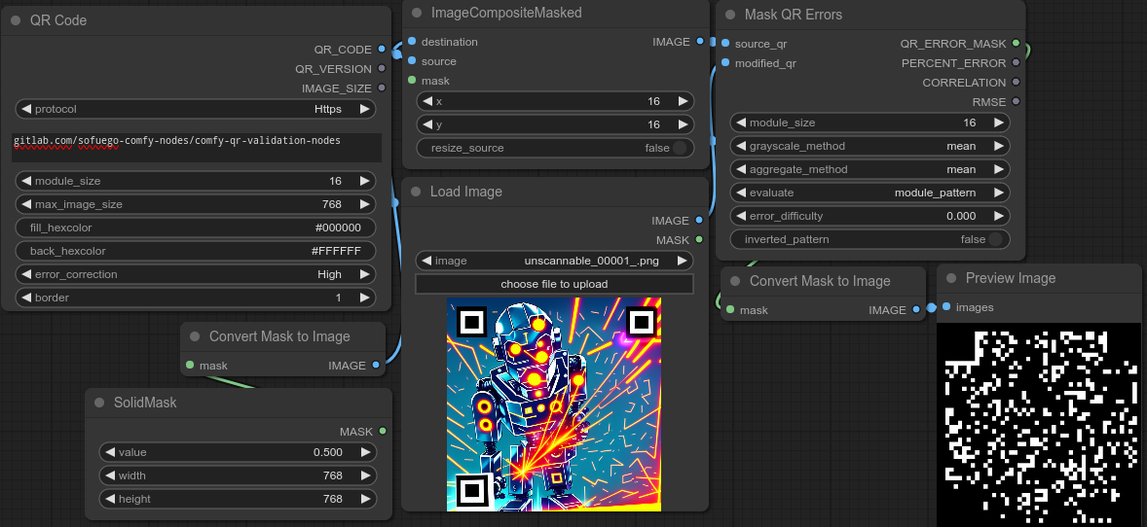Click the CORRELATION output slot
Image resolution: width=1147 pixels, height=527 pixels.
1016,83
